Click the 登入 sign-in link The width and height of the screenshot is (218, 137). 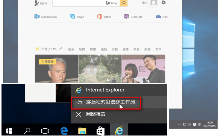click(x=145, y=3)
